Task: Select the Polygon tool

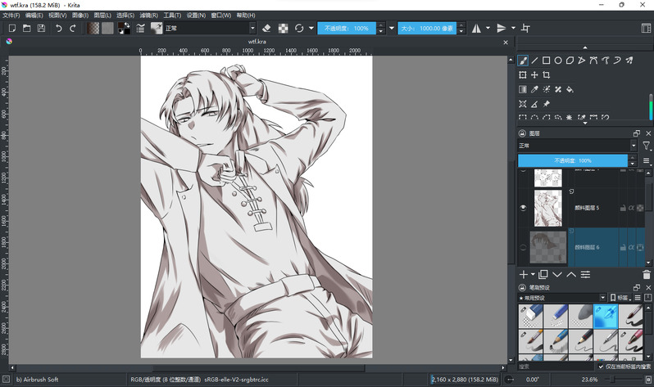Action: (570, 61)
